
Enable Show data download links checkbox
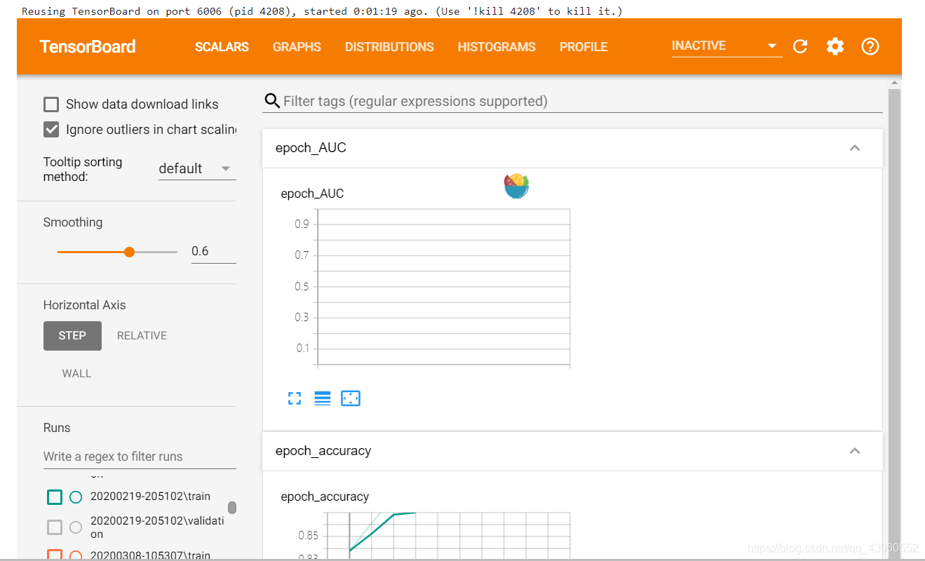pyautogui.click(x=51, y=104)
